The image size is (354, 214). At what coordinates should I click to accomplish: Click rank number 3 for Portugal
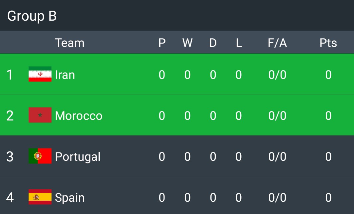[x=10, y=157]
